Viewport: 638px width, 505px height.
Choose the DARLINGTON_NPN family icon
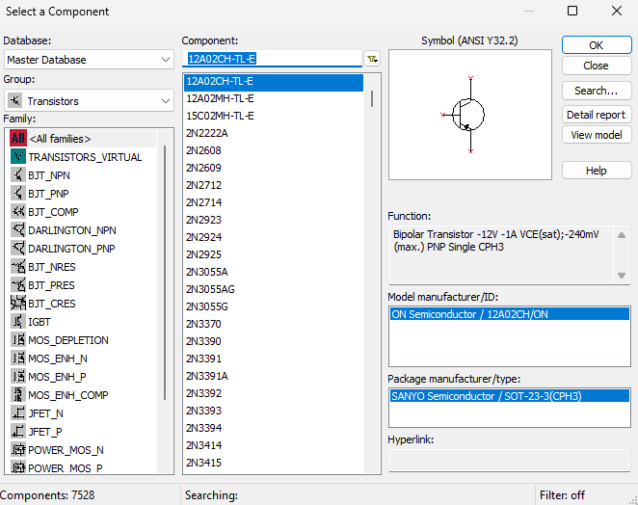18,230
